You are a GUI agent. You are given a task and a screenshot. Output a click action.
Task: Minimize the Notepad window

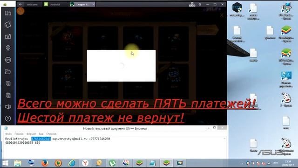(209, 128)
